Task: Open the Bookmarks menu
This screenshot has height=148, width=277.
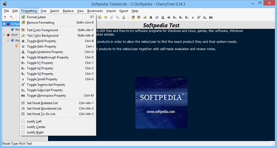Action: click(x=95, y=11)
